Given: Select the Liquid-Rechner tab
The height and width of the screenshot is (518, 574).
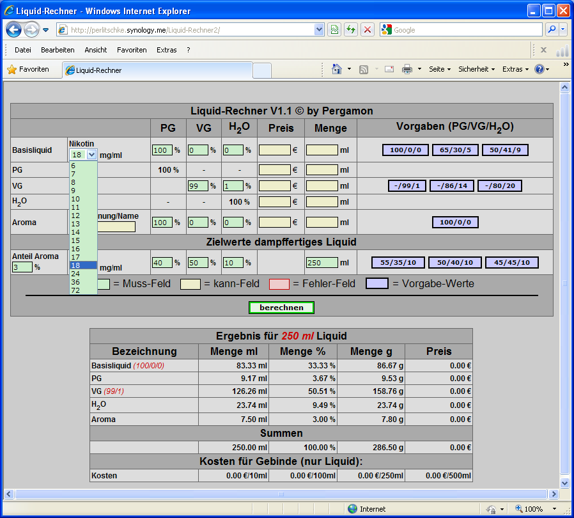Looking at the screenshot, I should [x=157, y=70].
